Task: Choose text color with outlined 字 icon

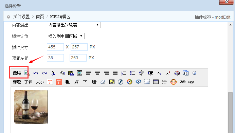Action: (50, 82)
